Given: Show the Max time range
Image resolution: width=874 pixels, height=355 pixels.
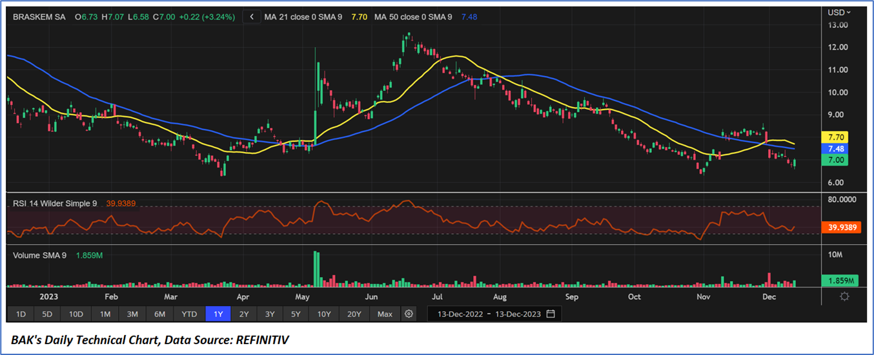Looking at the screenshot, I should 385,314.
